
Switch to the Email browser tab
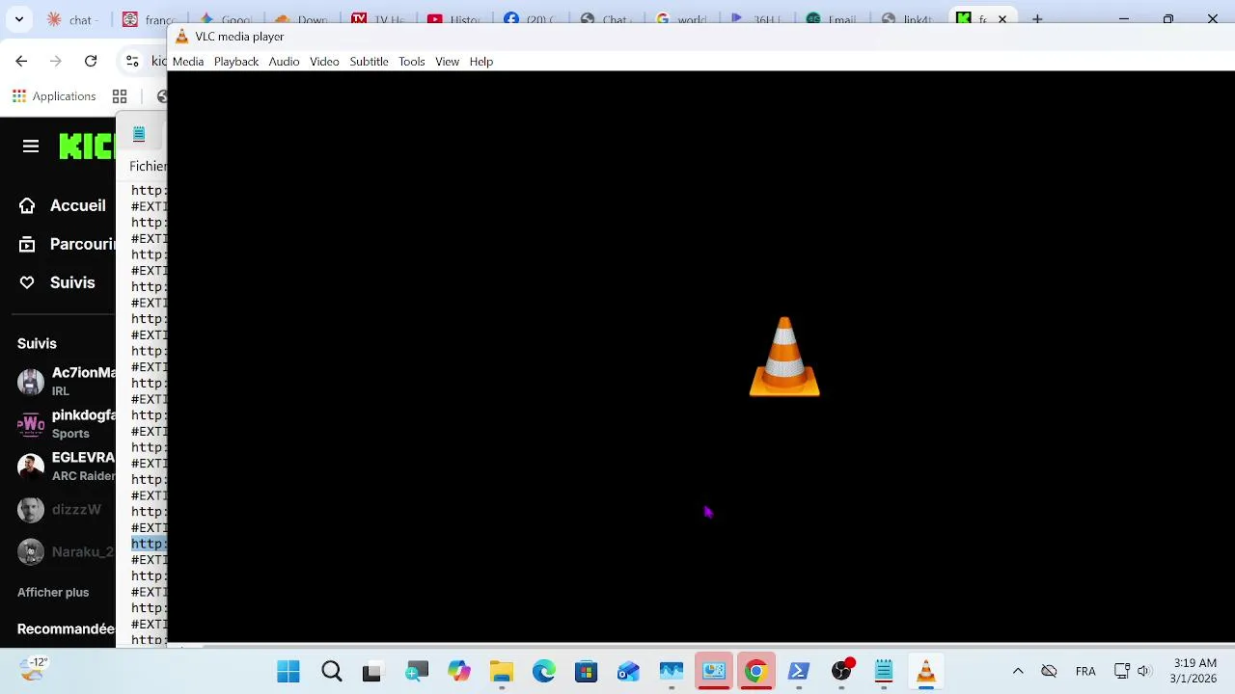coord(831,19)
